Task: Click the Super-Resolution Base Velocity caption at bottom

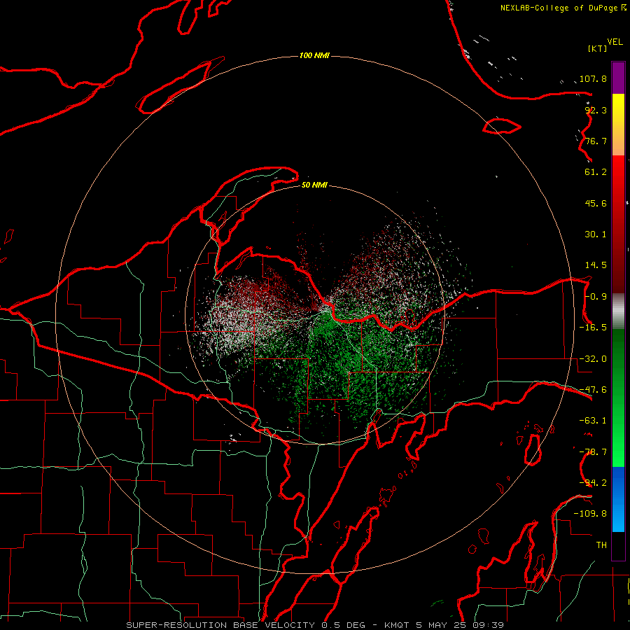Action: 315,625
